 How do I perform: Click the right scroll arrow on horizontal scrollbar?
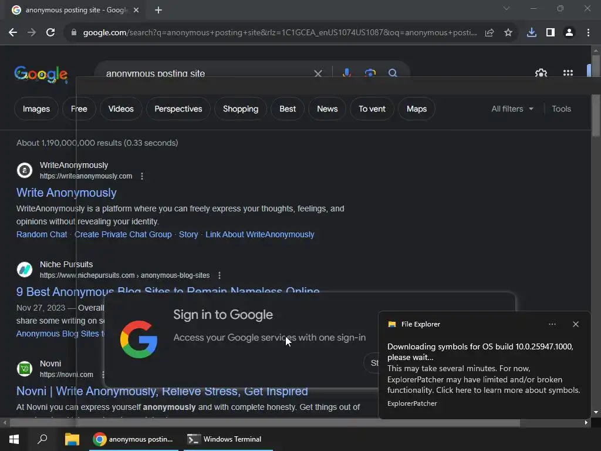586,423
